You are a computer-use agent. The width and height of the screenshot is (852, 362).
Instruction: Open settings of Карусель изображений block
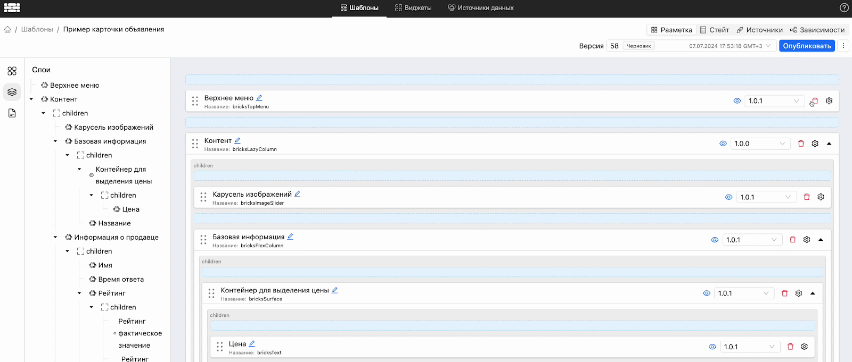(821, 197)
